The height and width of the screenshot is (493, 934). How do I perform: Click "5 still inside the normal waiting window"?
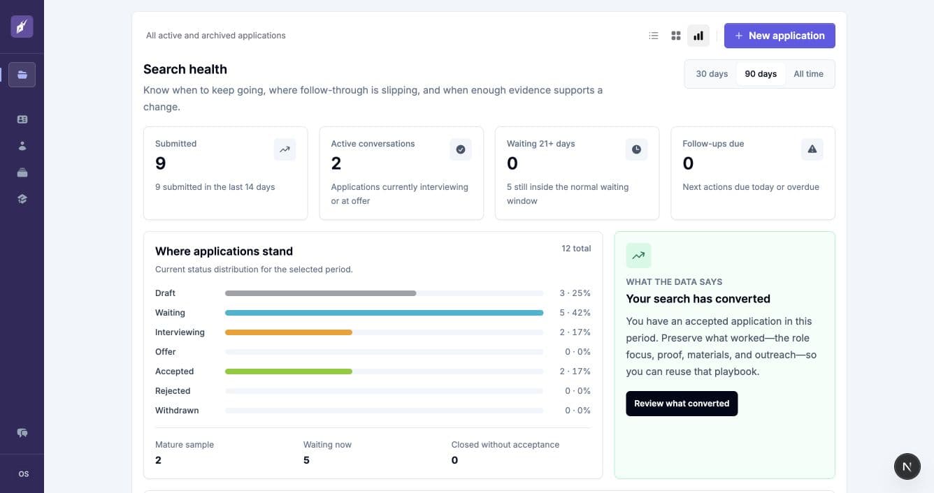tap(568, 194)
